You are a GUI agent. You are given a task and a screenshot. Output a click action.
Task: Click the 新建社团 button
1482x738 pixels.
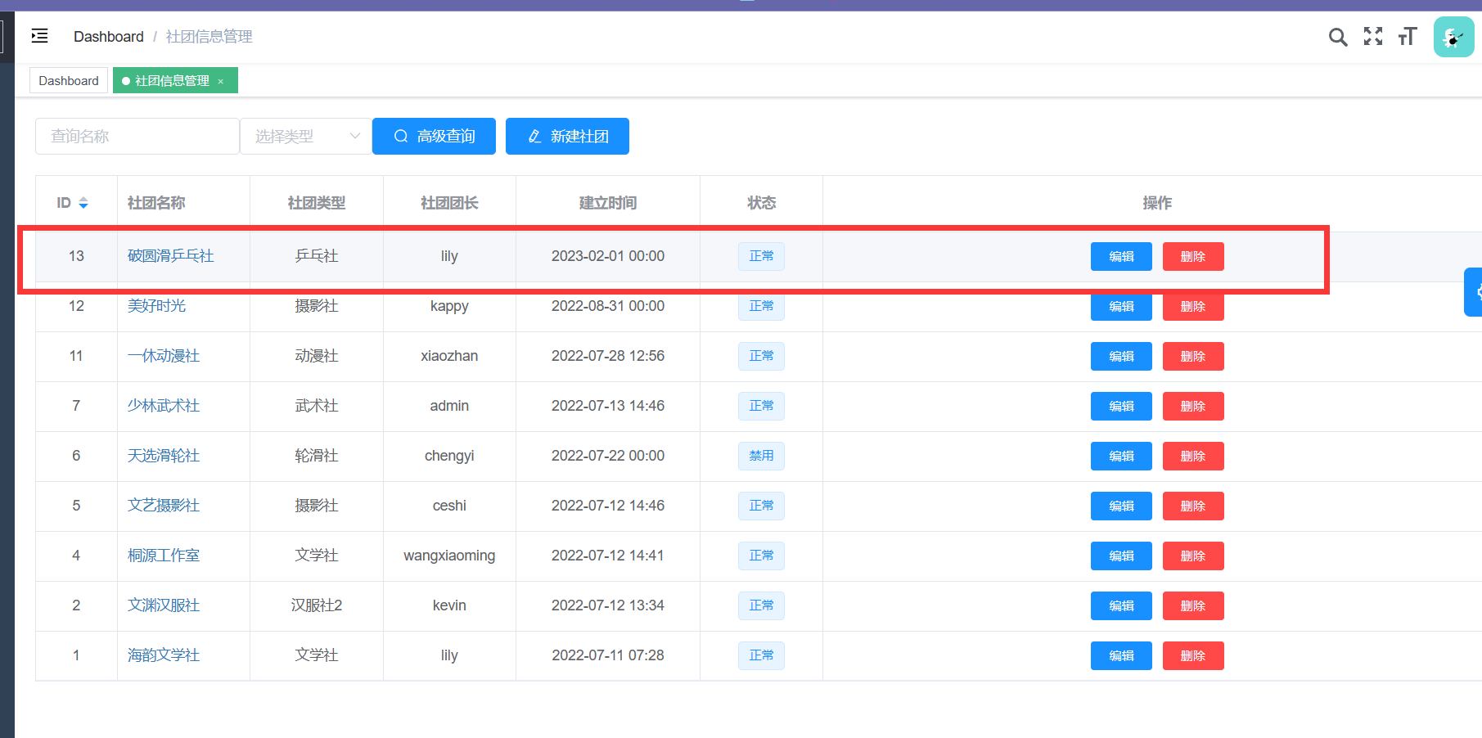tap(567, 137)
